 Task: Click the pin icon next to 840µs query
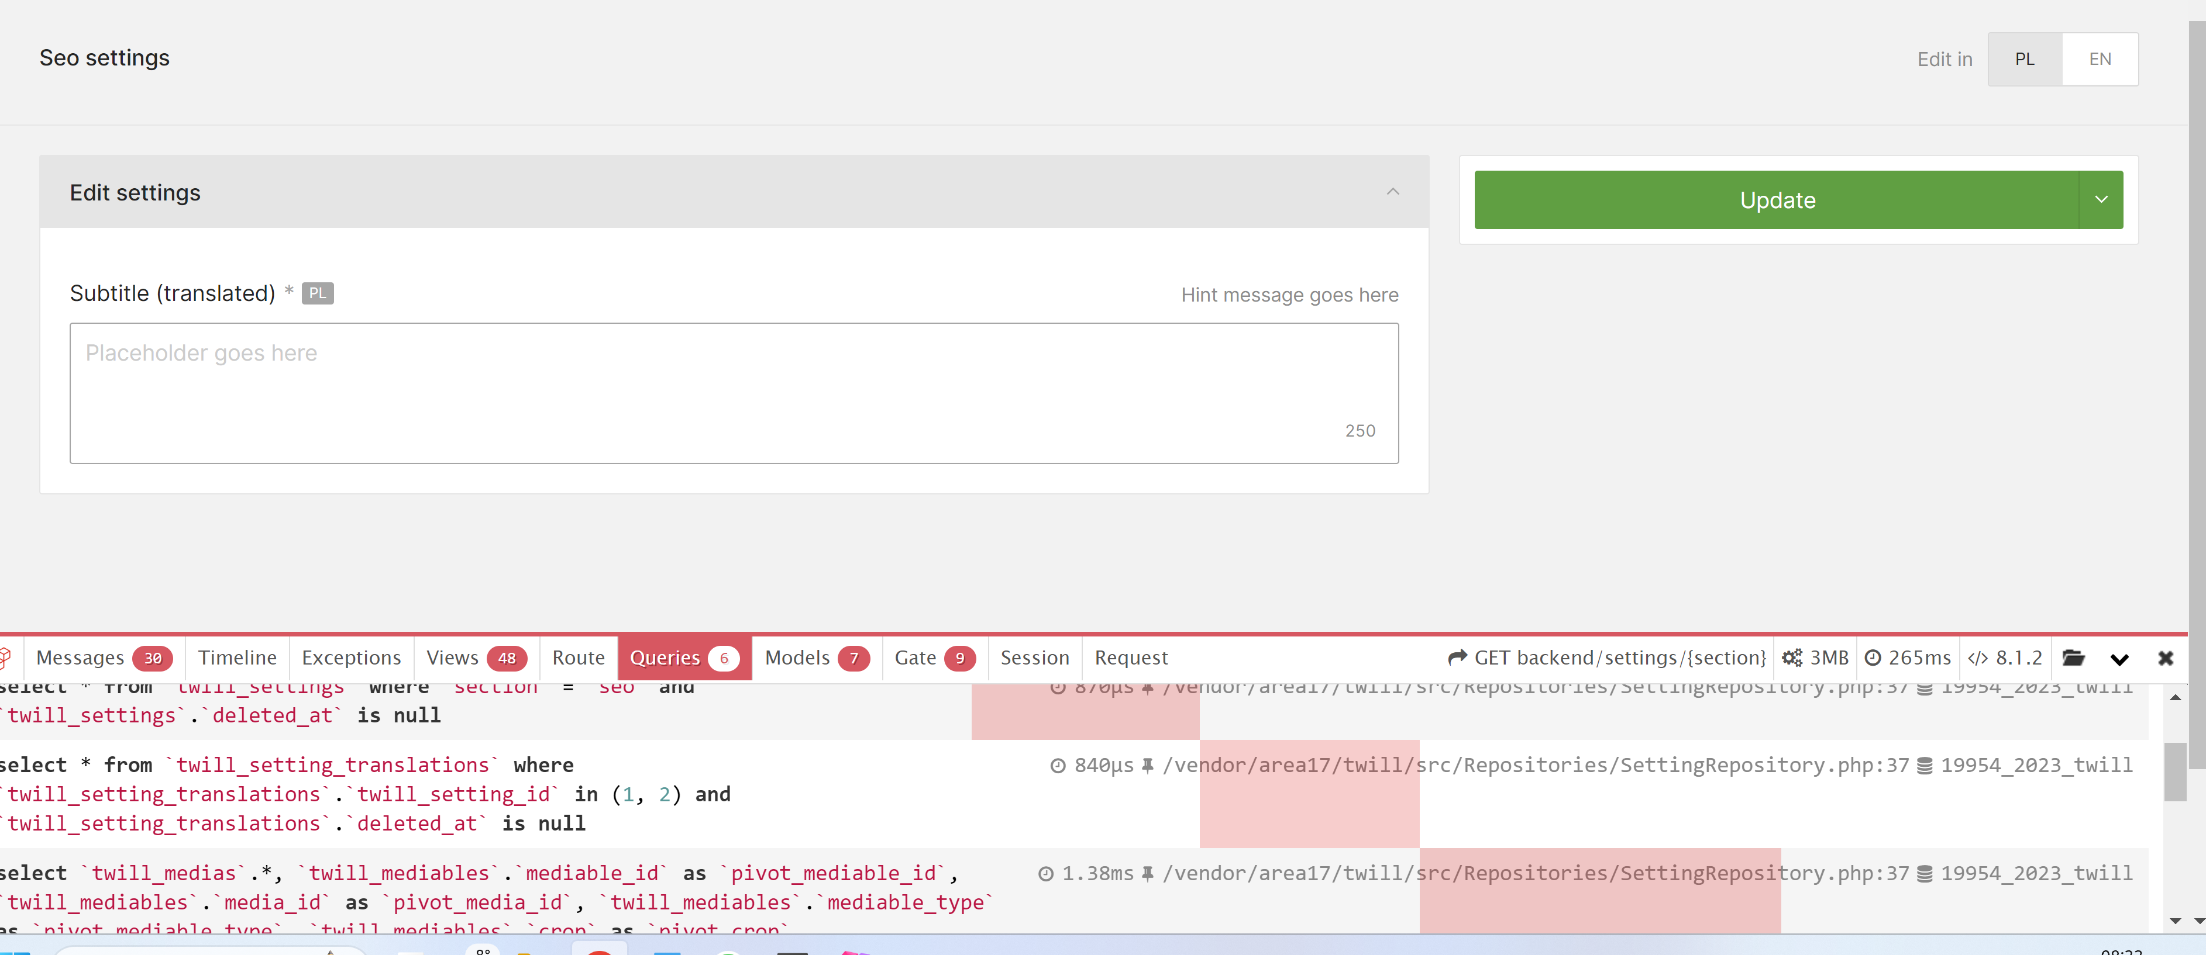click(1148, 765)
